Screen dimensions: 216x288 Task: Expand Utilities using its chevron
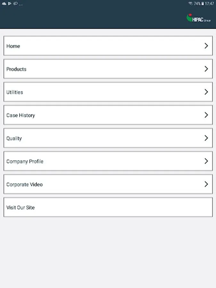[x=206, y=92]
